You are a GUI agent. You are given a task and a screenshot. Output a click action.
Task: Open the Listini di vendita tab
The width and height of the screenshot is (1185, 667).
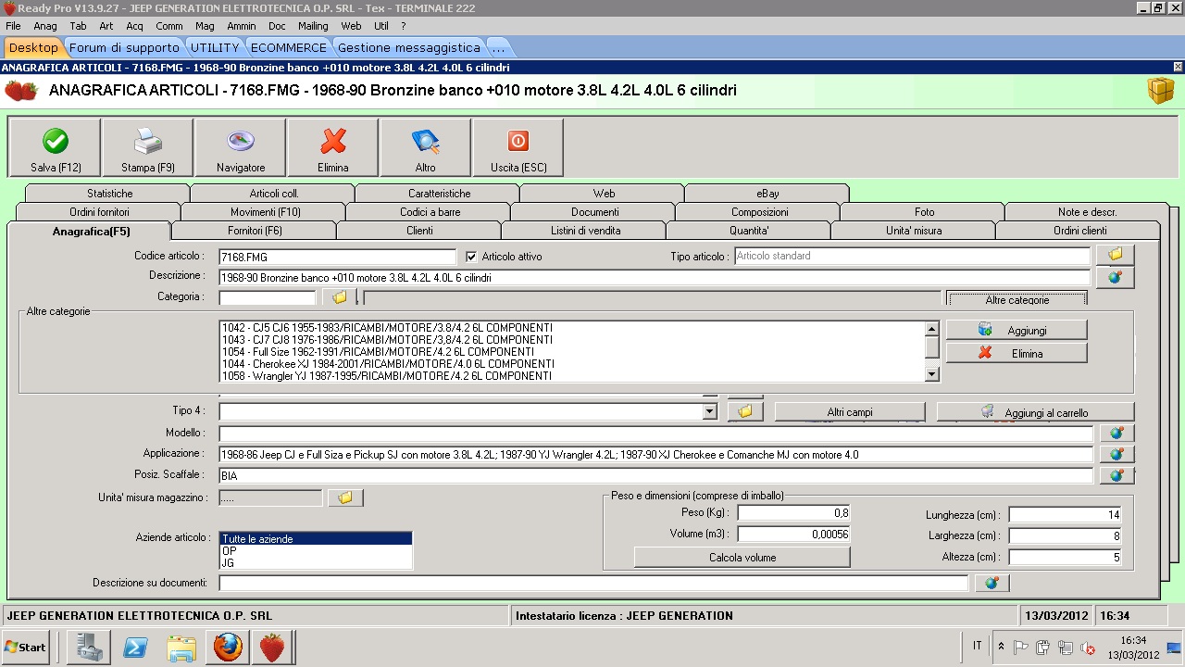coord(585,231)
